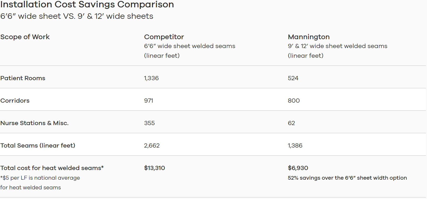The image size is (427, 199).
Task: Click the competitor total seams value 2,662
Action: click(x=152, y=145)
